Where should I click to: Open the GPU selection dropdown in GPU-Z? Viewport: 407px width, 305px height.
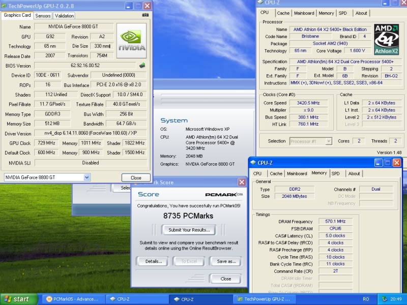point(86,177)
